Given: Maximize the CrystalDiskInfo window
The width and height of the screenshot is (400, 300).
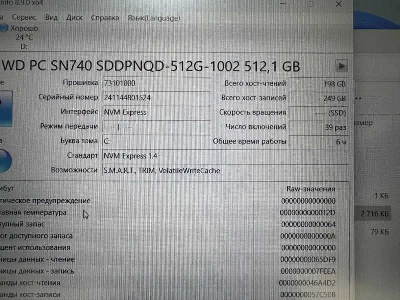Looking at the screenshot, I should tap(310, 4).
